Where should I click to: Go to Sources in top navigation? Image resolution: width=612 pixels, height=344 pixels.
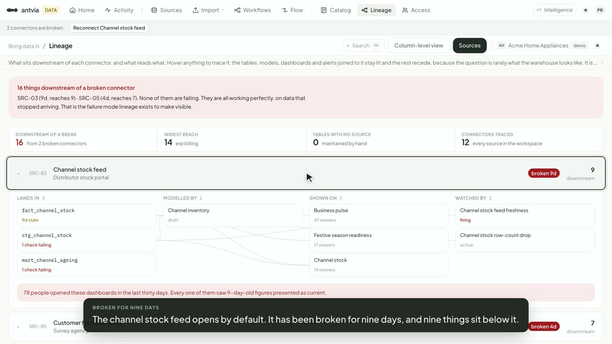coord(166,10)
